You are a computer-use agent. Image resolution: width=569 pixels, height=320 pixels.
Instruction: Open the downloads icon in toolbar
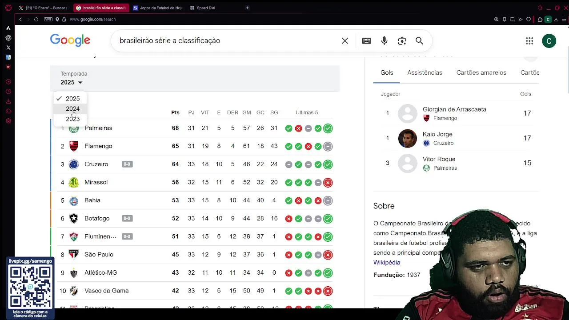556,19
